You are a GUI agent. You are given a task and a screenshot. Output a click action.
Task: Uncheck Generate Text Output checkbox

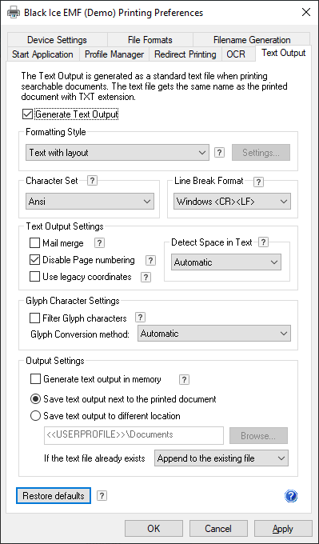coord(27,114)
